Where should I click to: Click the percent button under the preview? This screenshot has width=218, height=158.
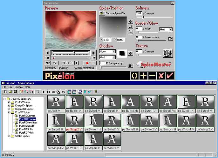(x=55, y=63)
